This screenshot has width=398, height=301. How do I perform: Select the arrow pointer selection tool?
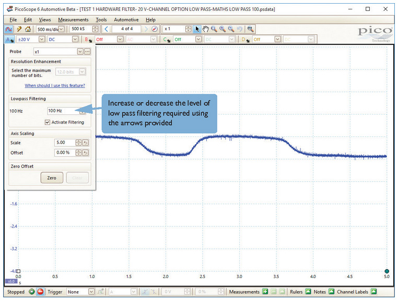197,29
